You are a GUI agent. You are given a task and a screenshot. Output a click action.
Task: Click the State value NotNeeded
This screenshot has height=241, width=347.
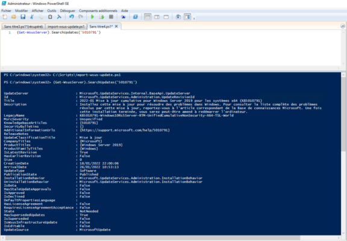[x=89, y=211]
